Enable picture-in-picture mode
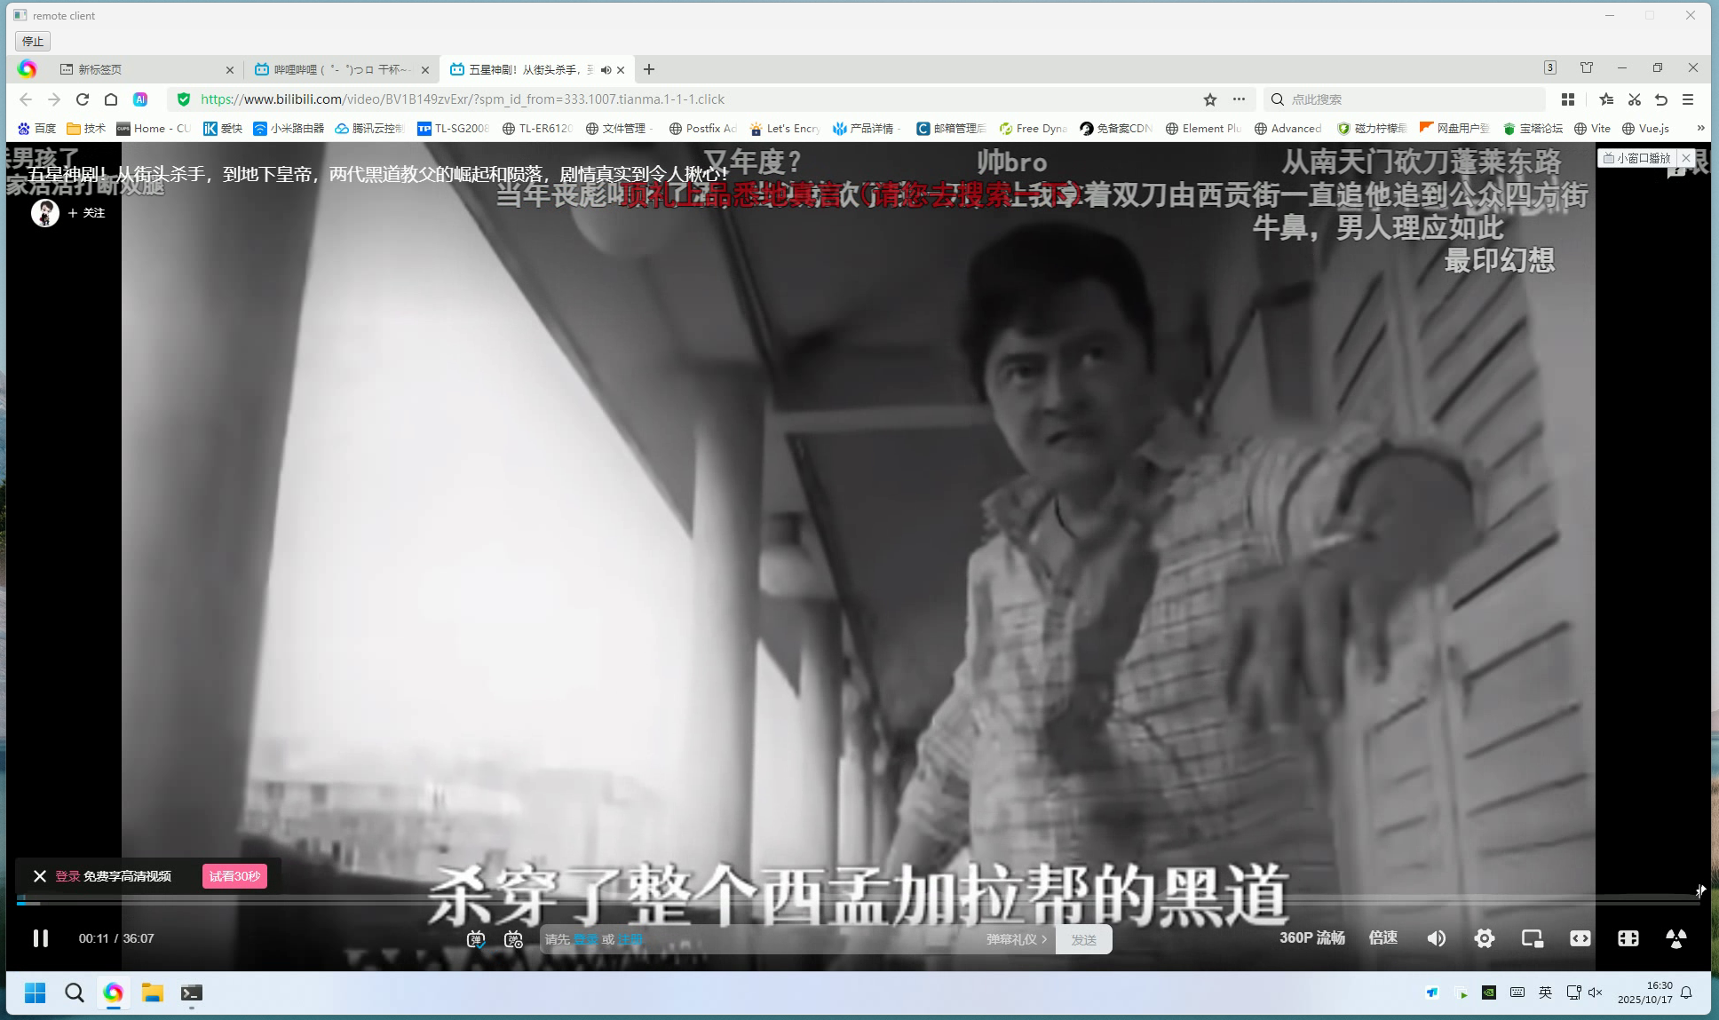1719x1020 pixels. tap(1532, 938)
